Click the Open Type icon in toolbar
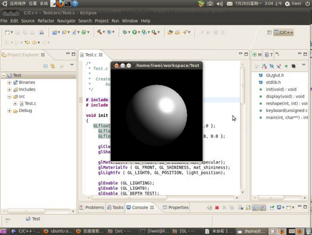 pyautogui.click(x=170, y=32)
